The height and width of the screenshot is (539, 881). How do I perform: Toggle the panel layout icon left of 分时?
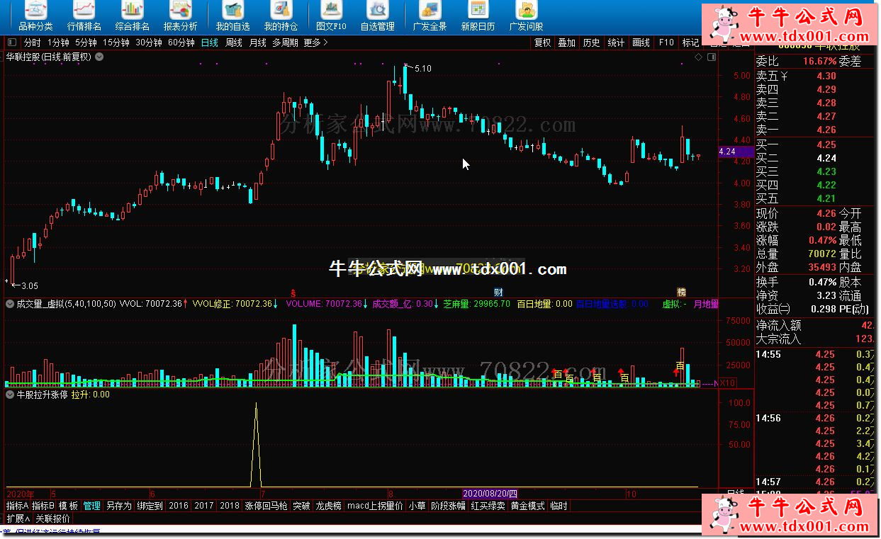point(11,42)
